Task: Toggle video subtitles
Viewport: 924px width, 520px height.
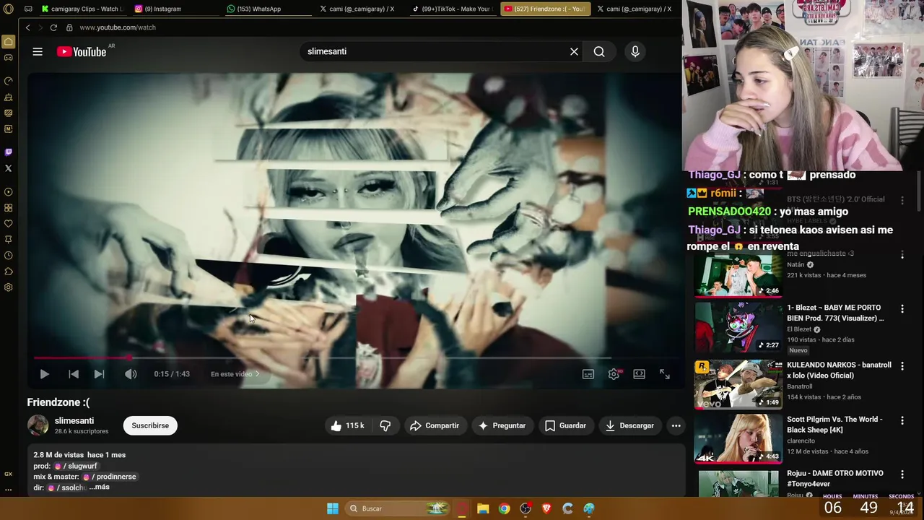Action: tap(588, 374)
